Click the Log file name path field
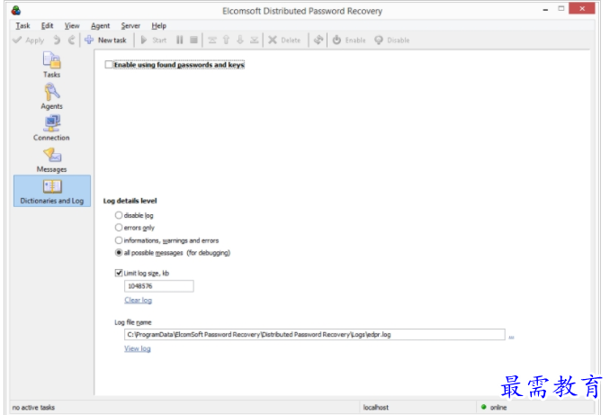 [315, 334]
